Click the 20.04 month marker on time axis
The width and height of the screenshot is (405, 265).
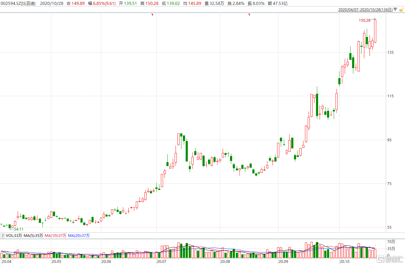point(6,262)
